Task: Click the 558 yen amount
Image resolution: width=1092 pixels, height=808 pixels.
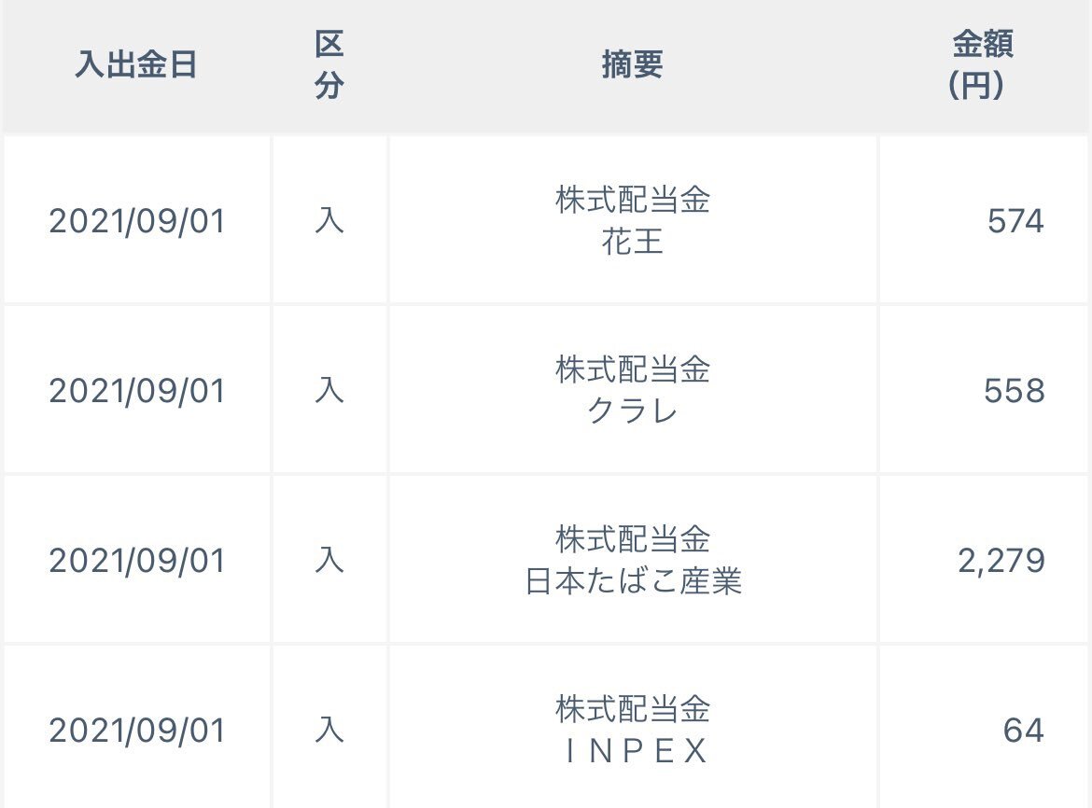Action: (x=1014, y=391)
